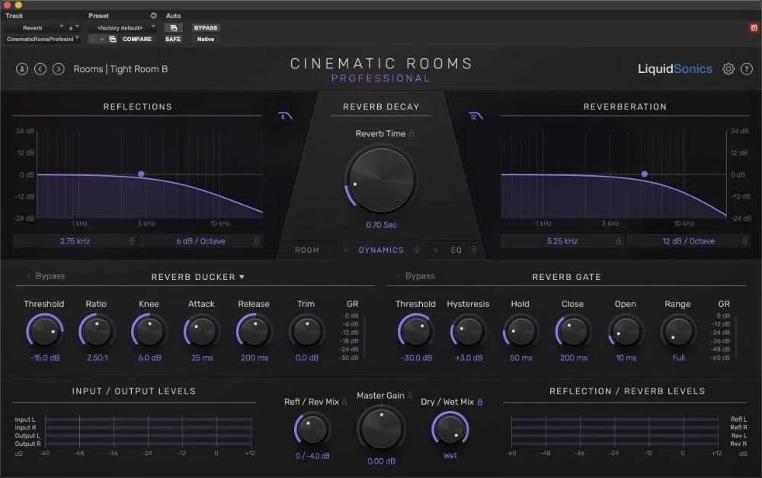Screen dimensions: 762x478
Task: Open the help question mark icon
Action: (747, 69)
